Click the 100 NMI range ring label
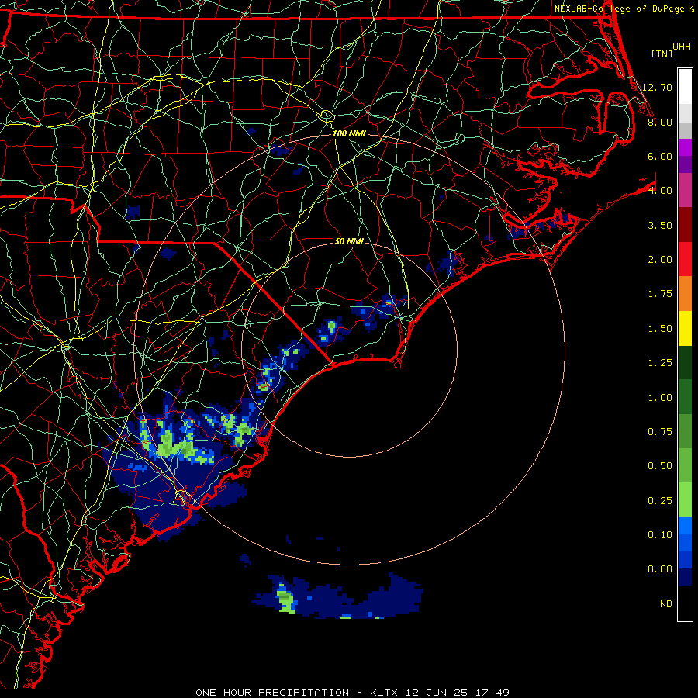This screenshot has width=698, height=698. tap(349, 133)
